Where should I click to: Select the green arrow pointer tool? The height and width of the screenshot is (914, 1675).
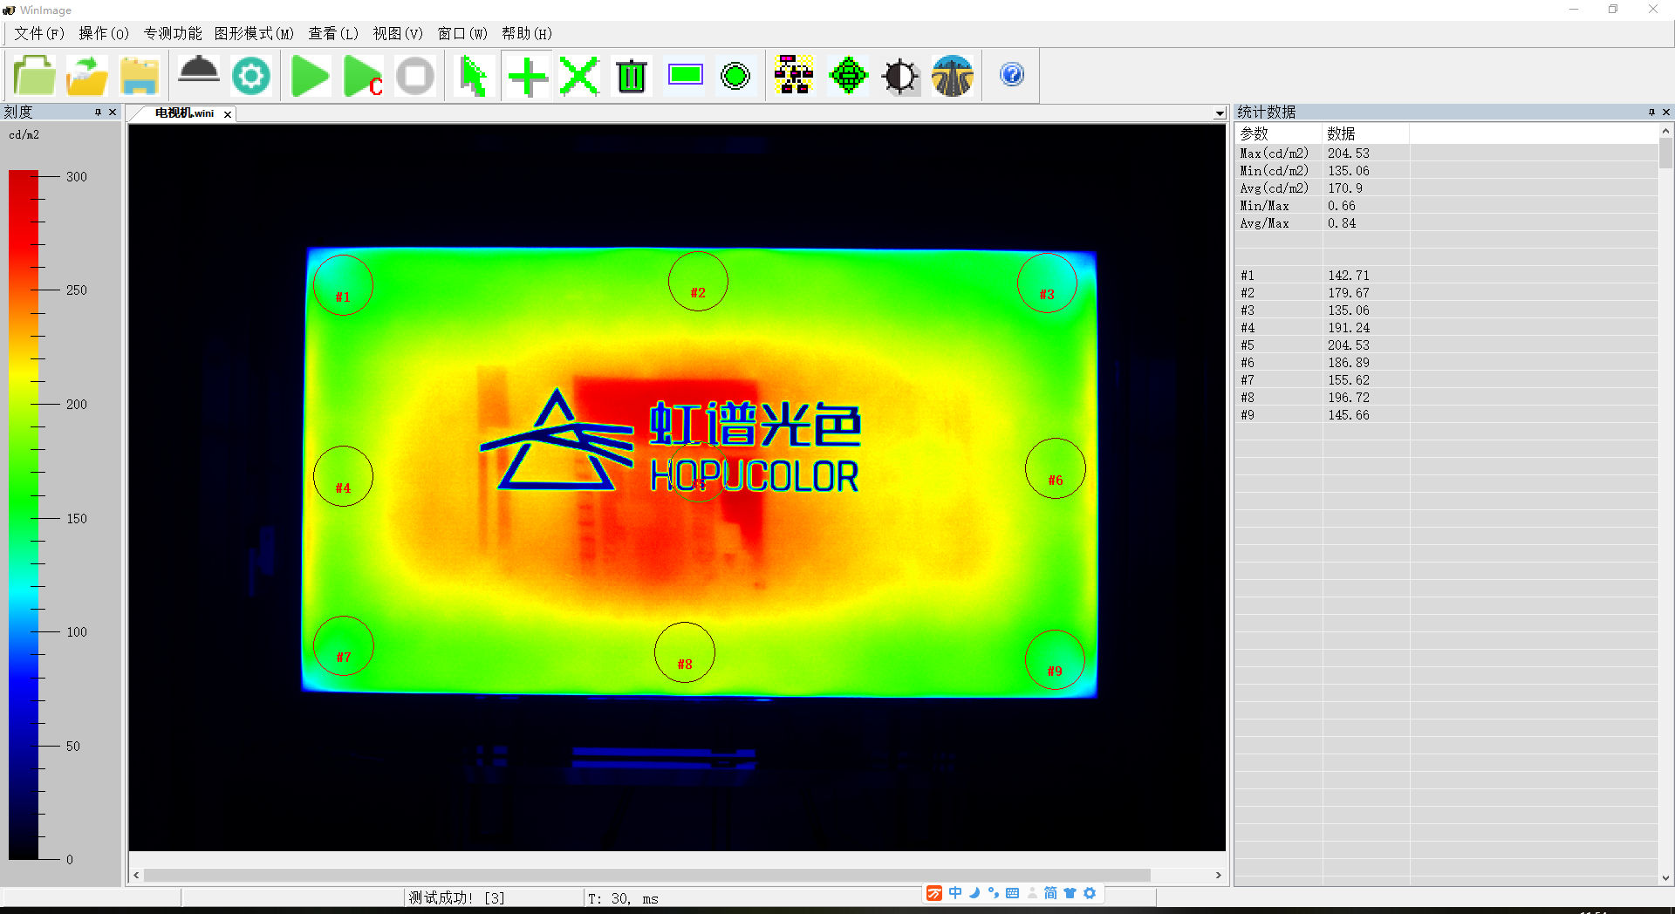click(x=473, y=76)
